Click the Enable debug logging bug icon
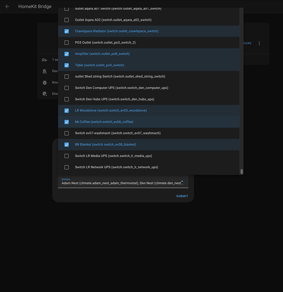 click(x=44, y=94)
